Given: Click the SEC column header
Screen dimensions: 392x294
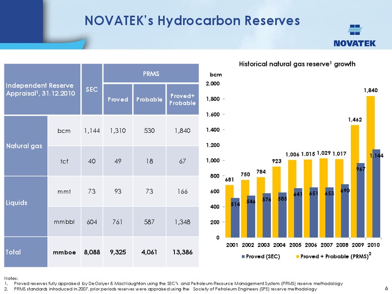Looking at the screenshot, I should point(92,89).
